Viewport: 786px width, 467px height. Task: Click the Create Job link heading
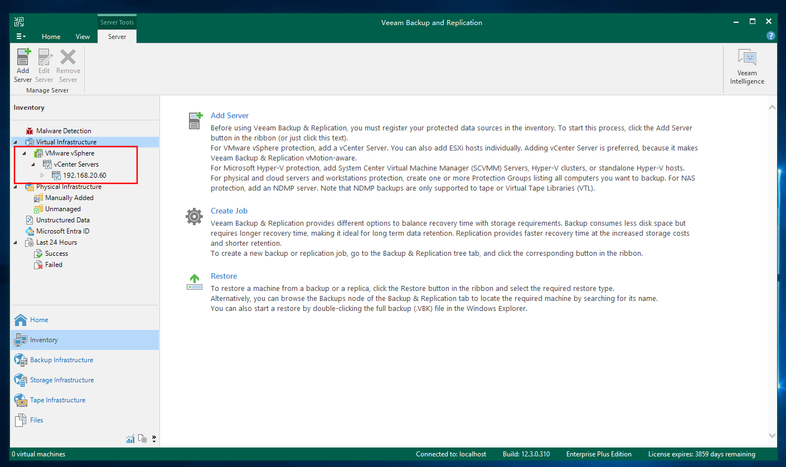[229, 211]
